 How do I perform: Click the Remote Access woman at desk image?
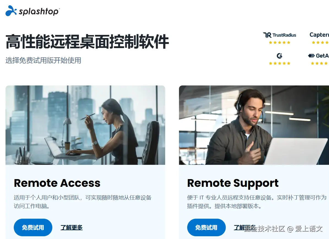(85, 125)
